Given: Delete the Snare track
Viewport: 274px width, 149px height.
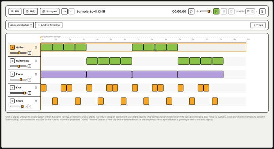Looking at the screenshot, I should pyautogui.click(x=36, y=101).
